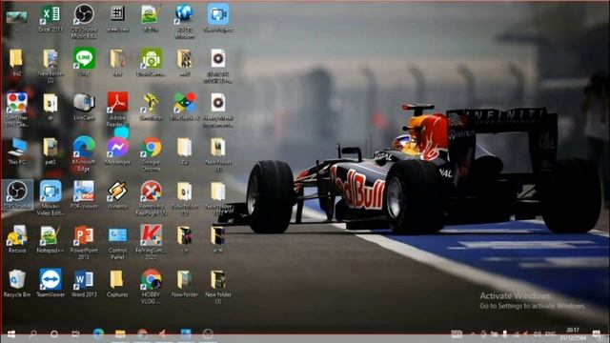Launch Chrome from the taskbar

142,334
